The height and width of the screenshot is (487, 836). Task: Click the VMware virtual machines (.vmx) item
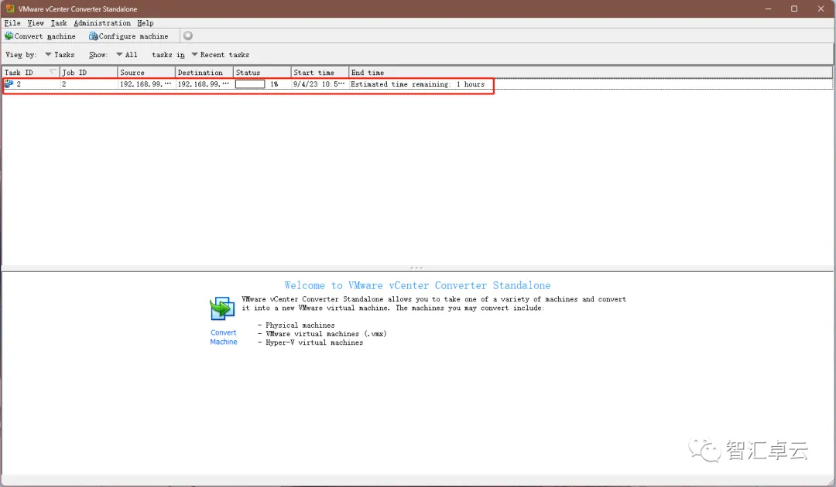[x=327, y=334]
